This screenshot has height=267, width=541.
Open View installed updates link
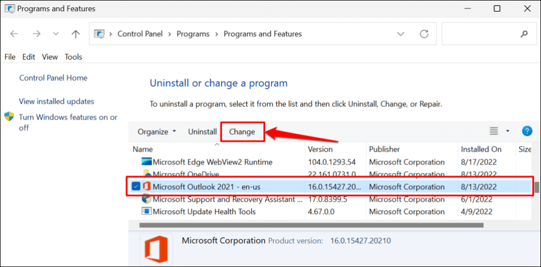coord(57,101)
